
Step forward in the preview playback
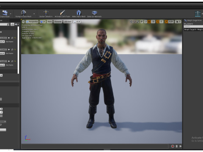pos(180,146)
